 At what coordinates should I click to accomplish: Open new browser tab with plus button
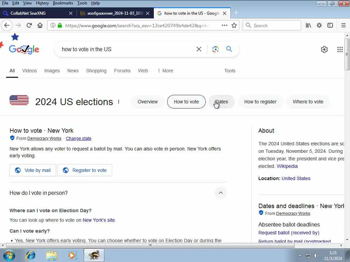pyautogui.click(x=236, y=13)
